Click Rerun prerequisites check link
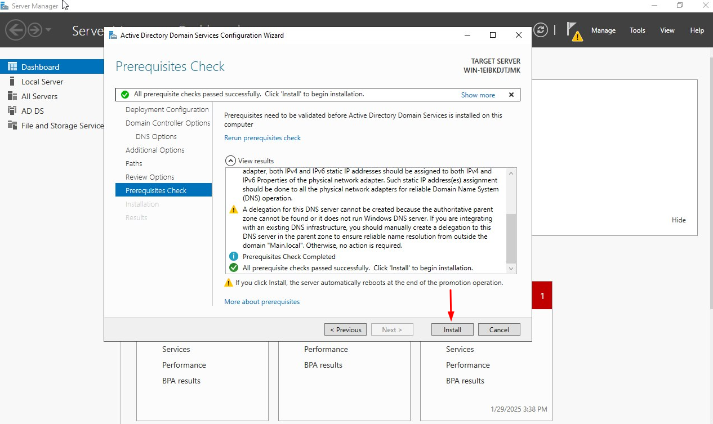This screenshot has height=424, width=713. point(262,138)
